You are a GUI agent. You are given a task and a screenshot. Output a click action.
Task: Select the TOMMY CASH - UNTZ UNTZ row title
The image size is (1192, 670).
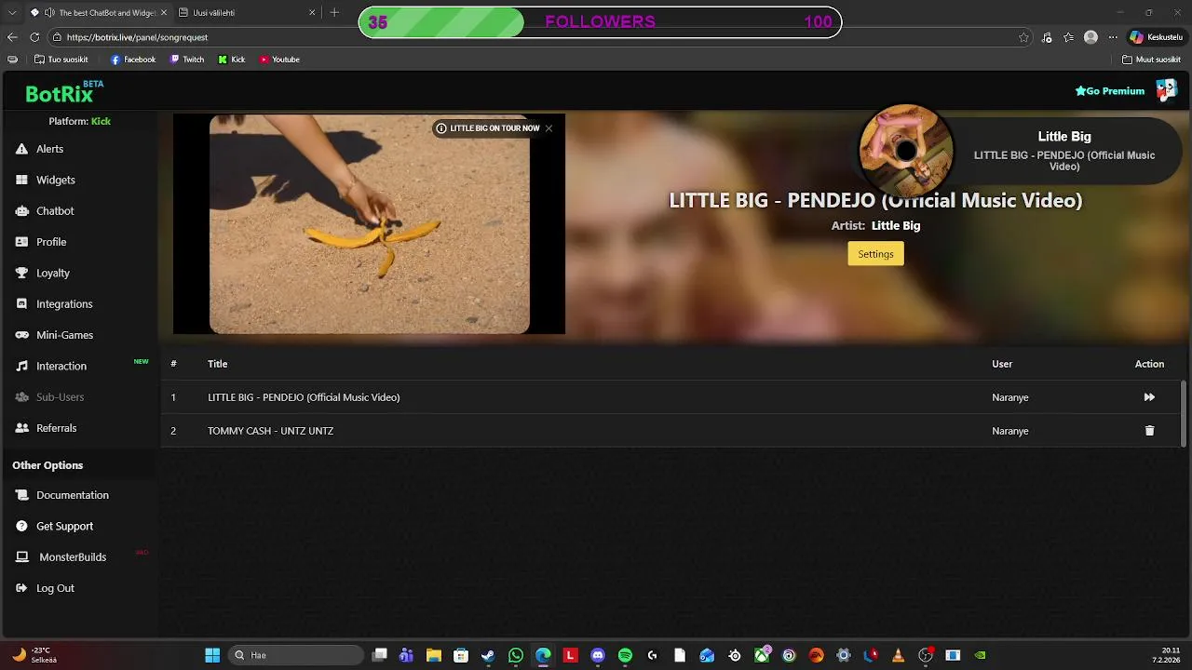[x=270, y=431]
